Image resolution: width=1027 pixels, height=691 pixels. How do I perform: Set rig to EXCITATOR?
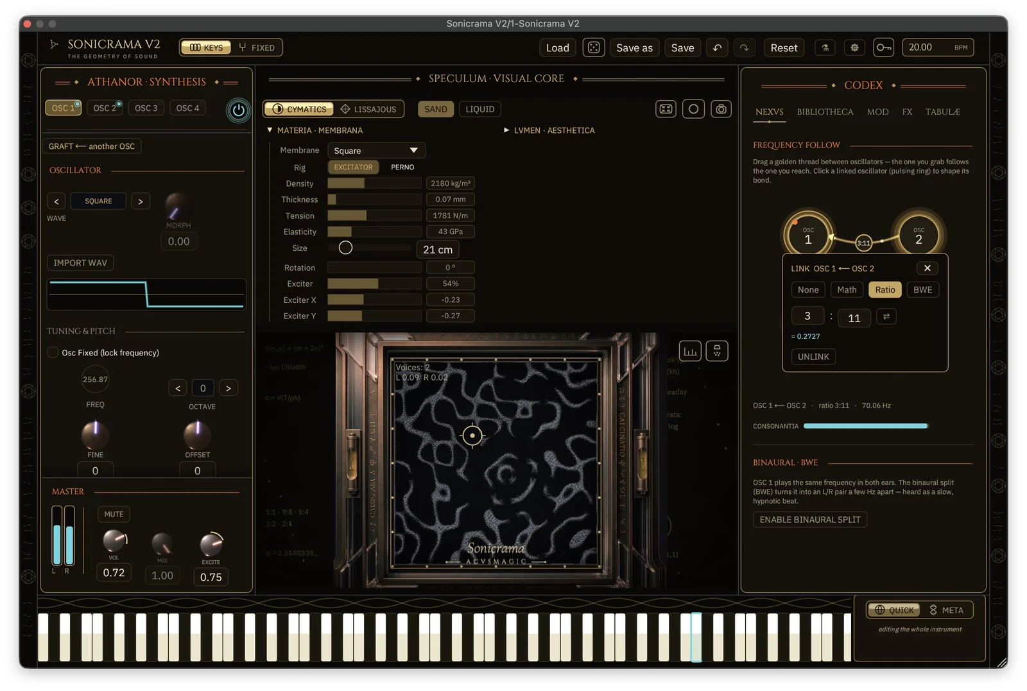click(353, 167)
